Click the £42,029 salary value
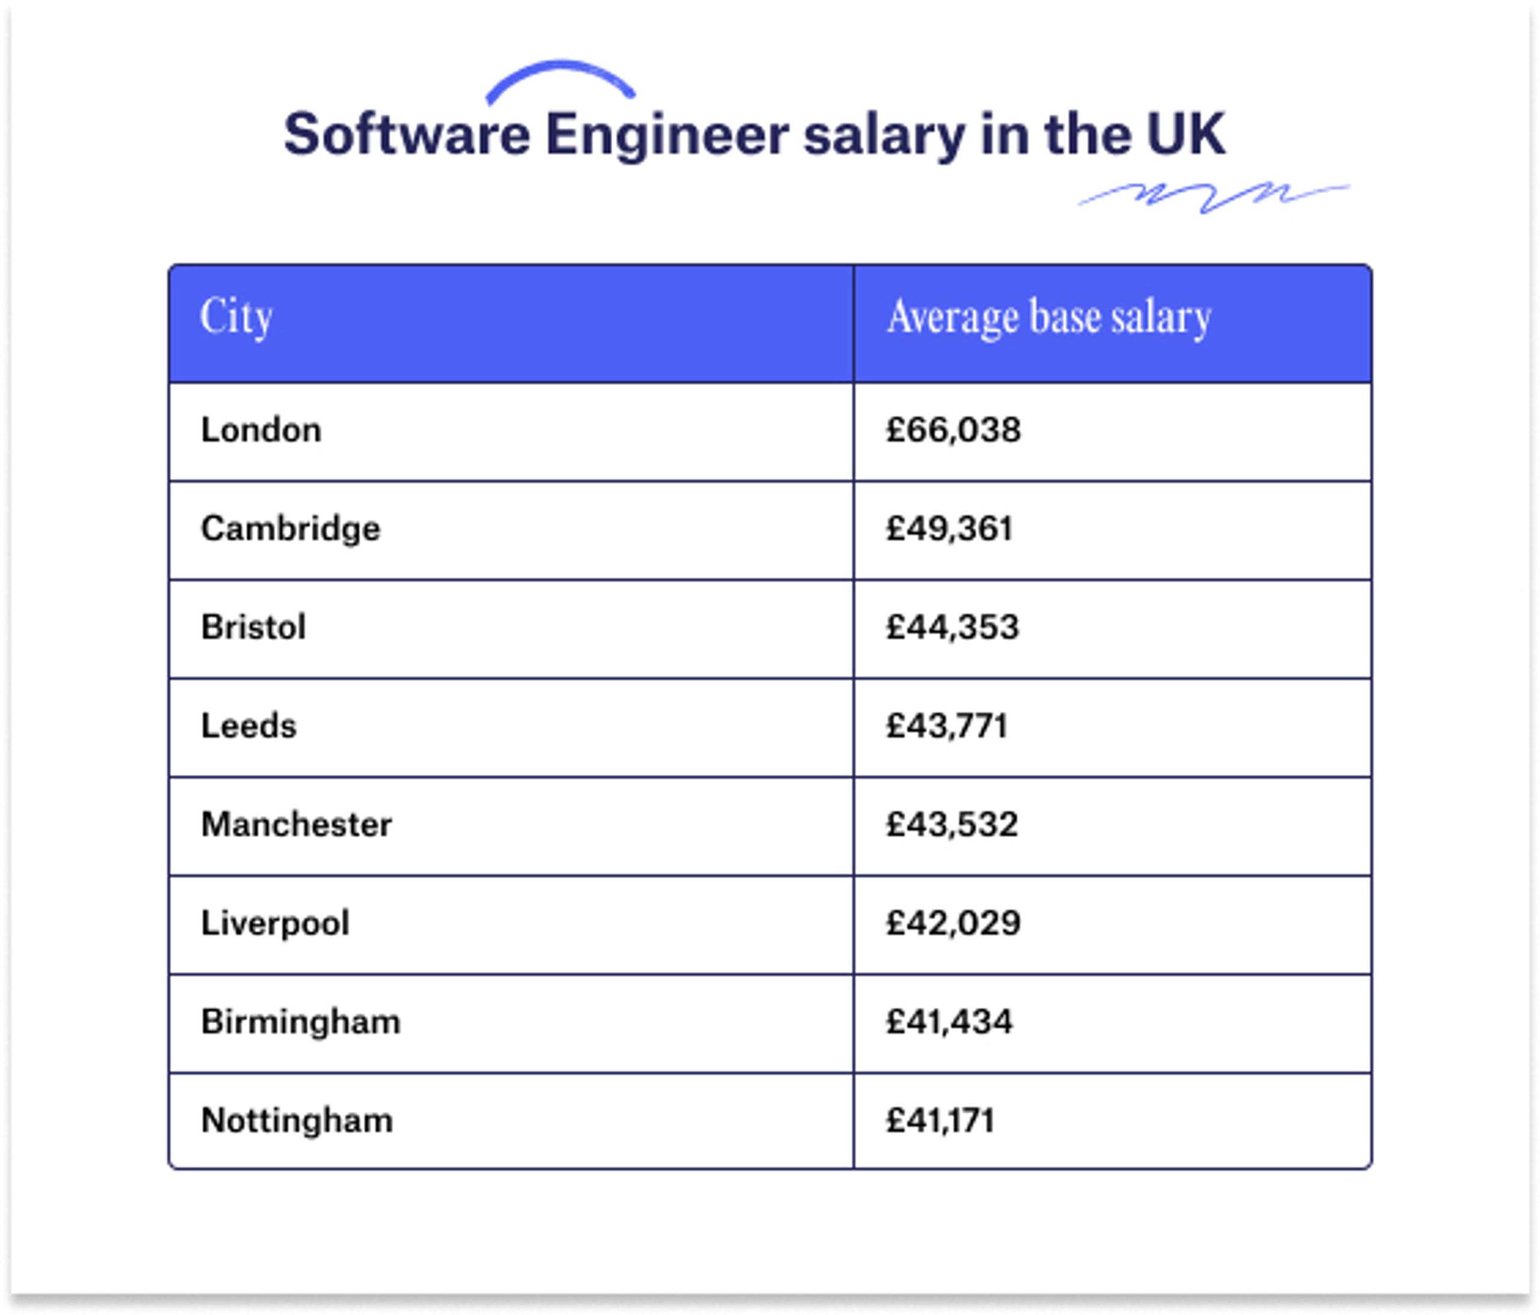1540x1315 pixels. [953, 923]
